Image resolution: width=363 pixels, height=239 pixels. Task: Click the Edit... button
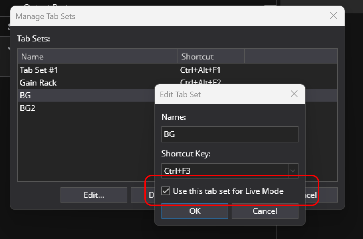[x=94, y=195]
